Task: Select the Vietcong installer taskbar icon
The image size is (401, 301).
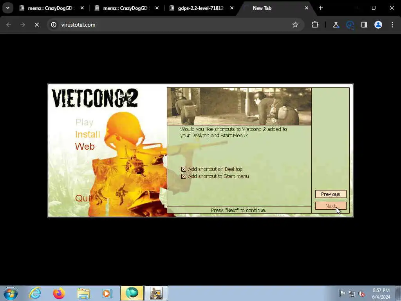Action: click(x=156, y=293)
